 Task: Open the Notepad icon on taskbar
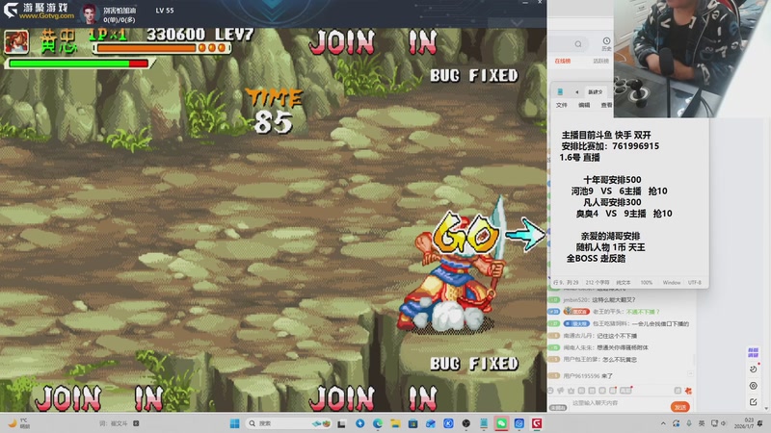coord(484,423)
